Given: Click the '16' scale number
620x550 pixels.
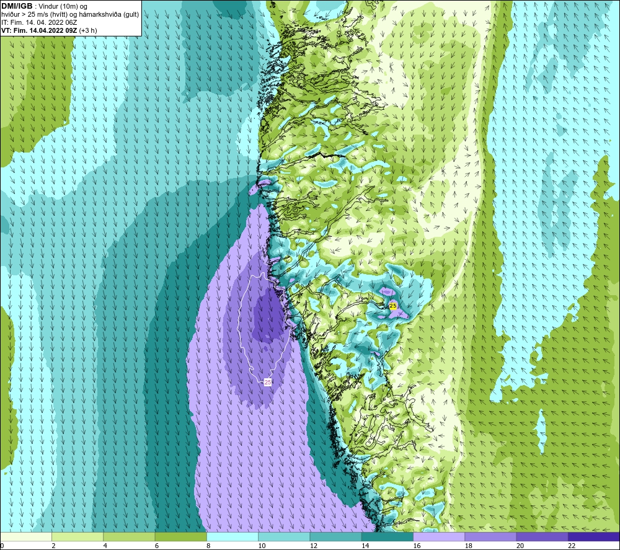Looking at the screenshot, I should pos(417,546).
